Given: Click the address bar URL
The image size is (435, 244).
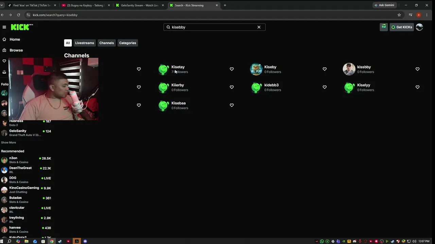Looking at the screenshot, I should (55, 15).
